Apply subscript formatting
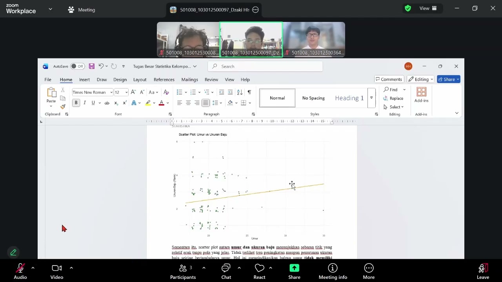Viewport: 502px width, 282px height. click(x=116, y=103)
